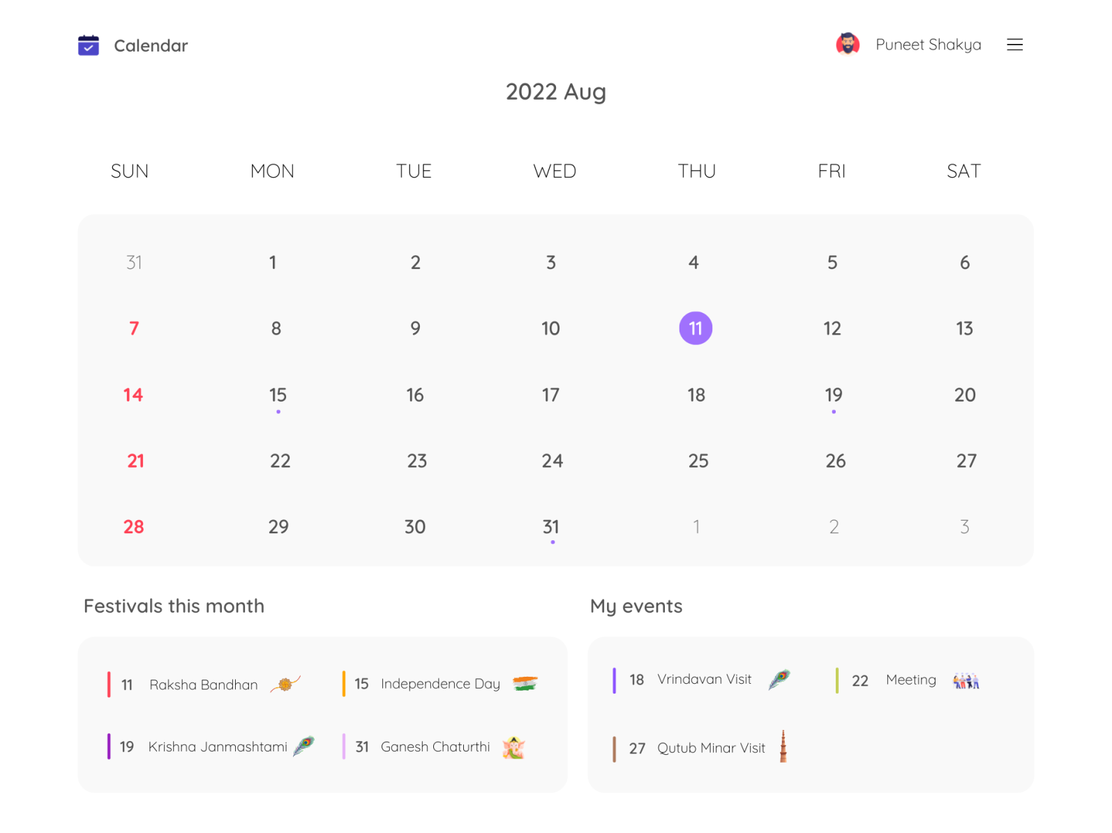This screenshot has width=1112, height=833.
Task: Select greyed September 2 date
Action: click(834, 527)
